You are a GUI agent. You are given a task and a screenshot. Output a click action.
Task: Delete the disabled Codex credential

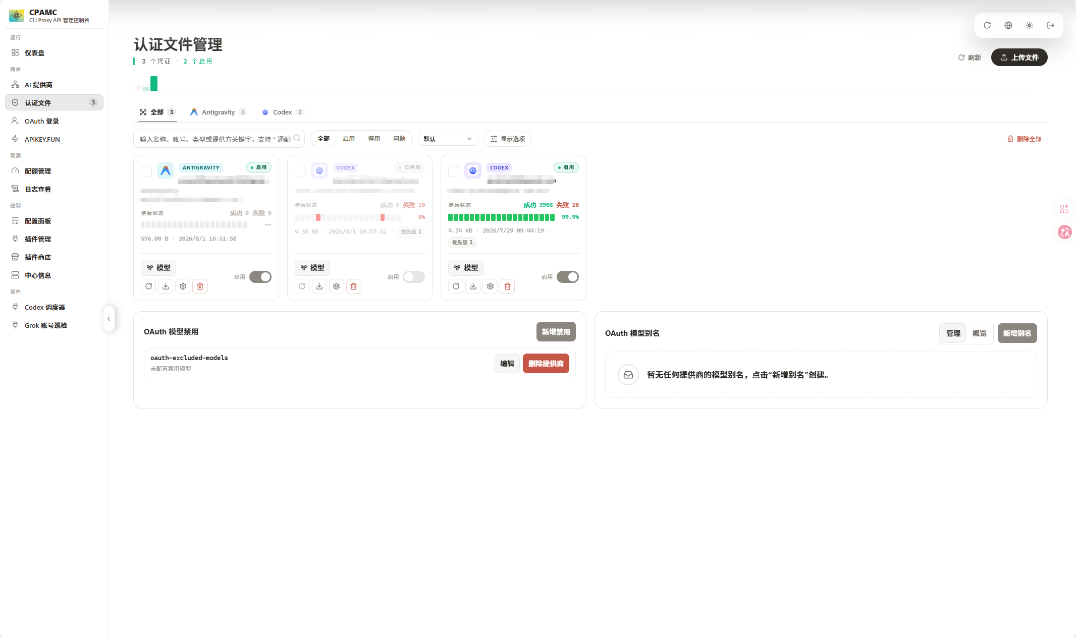pos(354,286)
